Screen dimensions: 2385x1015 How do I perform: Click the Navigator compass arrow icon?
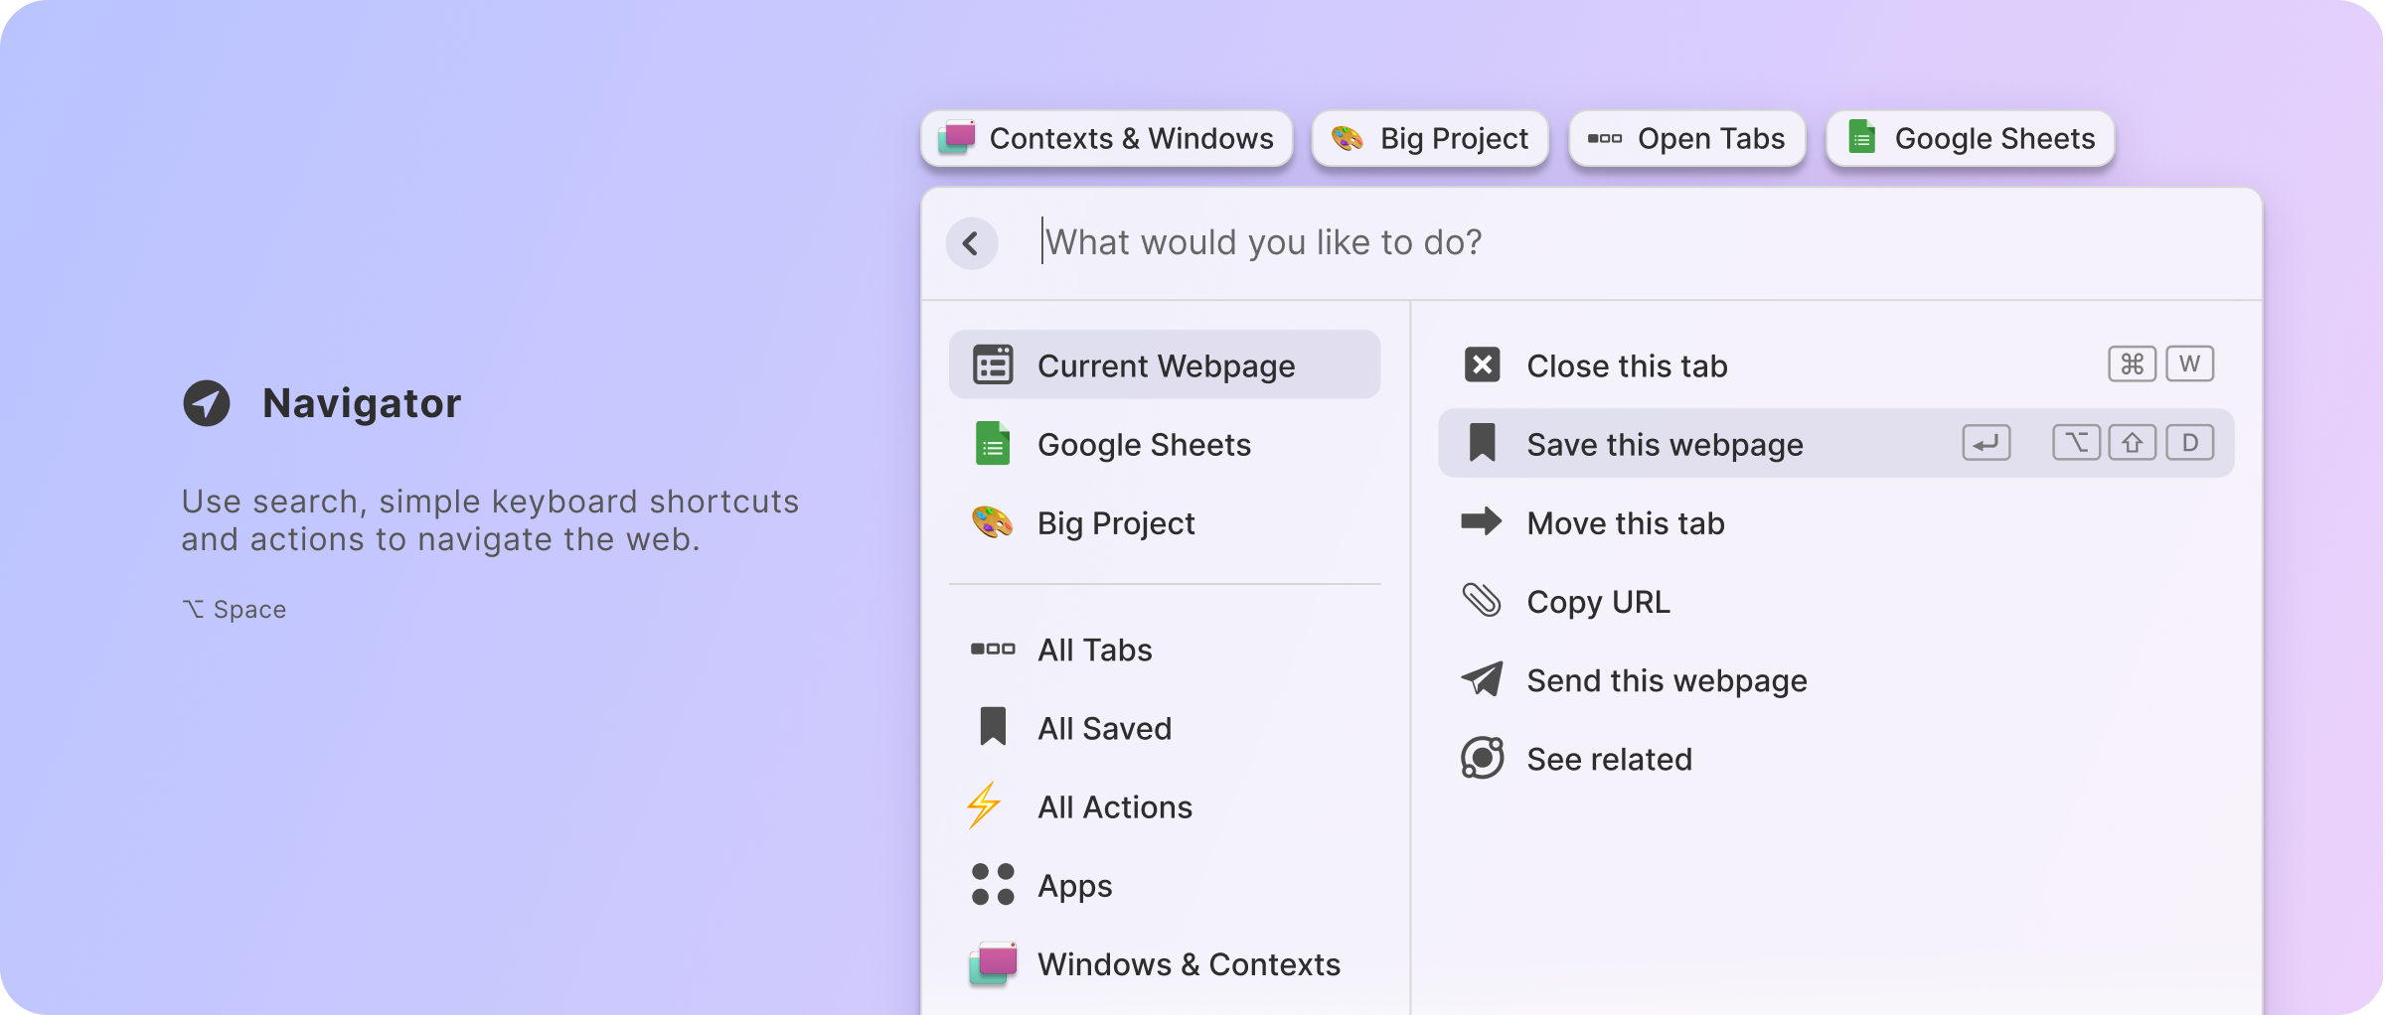click(207, 403)
